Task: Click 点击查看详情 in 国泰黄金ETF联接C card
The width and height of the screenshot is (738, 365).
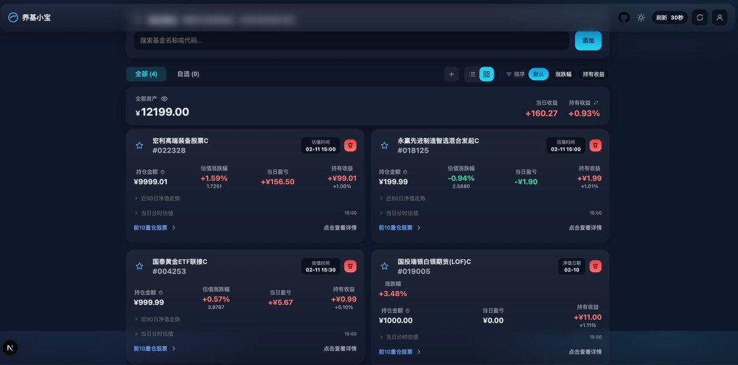Action: (340, 348)
